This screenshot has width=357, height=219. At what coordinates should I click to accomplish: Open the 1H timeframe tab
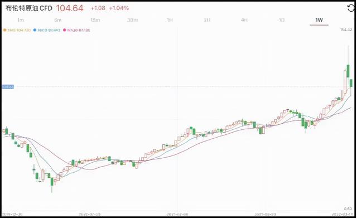tap(170, 20)
